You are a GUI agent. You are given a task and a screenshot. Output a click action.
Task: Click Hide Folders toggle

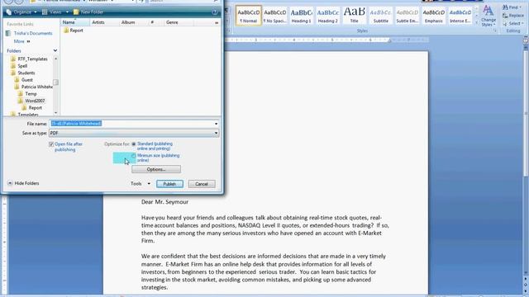click(23, 183)
